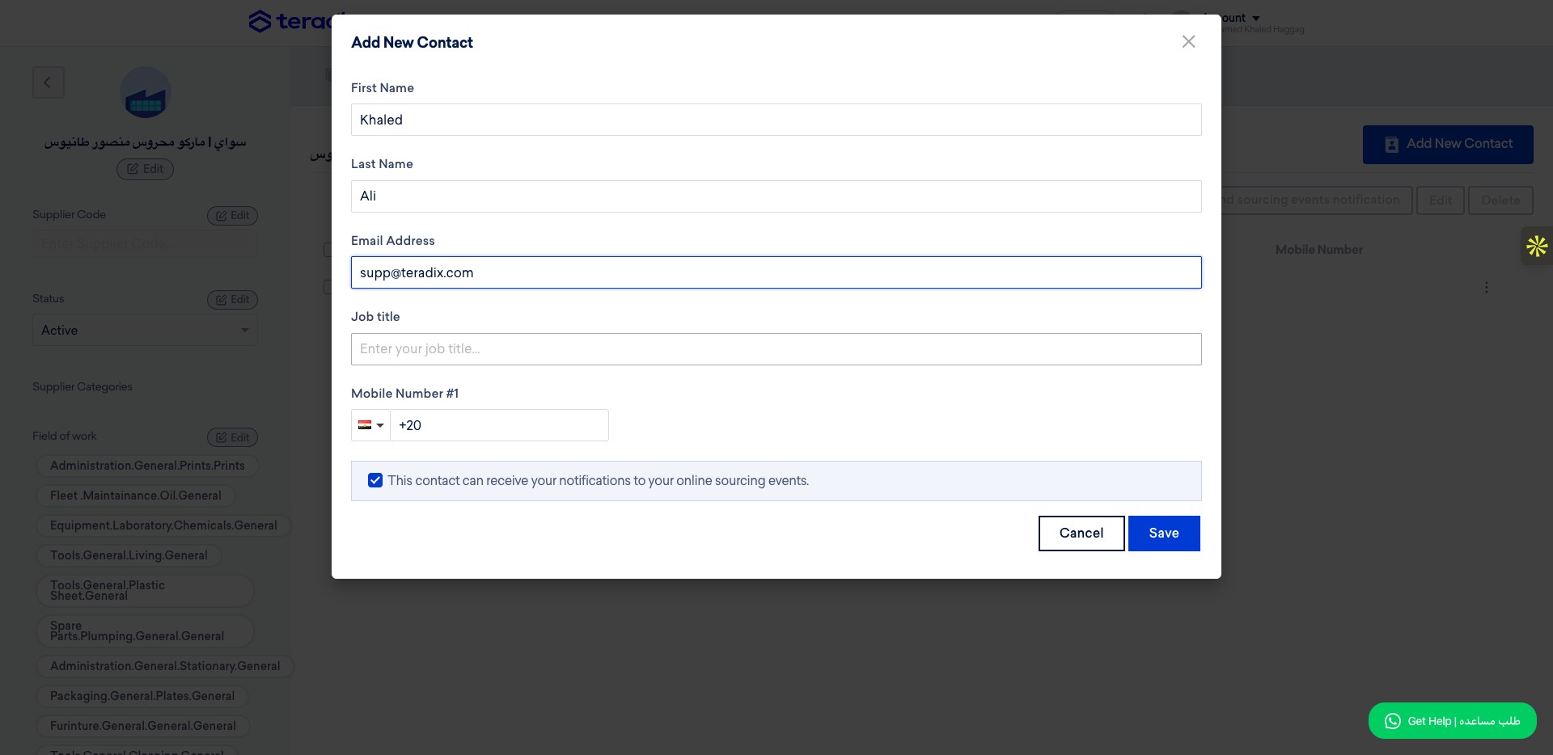Edit the supplier name
The width and height of the screenshot is (1553, 755).
click(145, 169)
